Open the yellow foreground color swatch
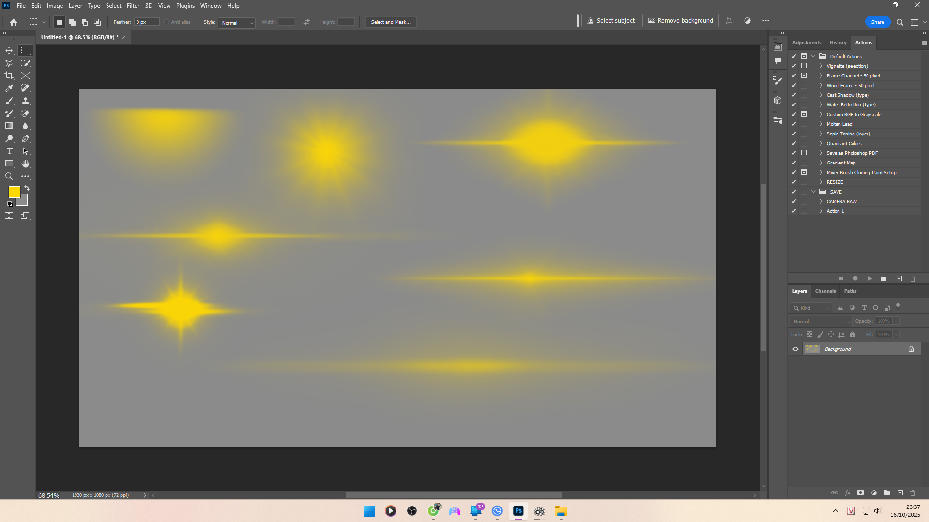Image resolution: width=929 pixels, height=522 pixels. pos(14,192)
